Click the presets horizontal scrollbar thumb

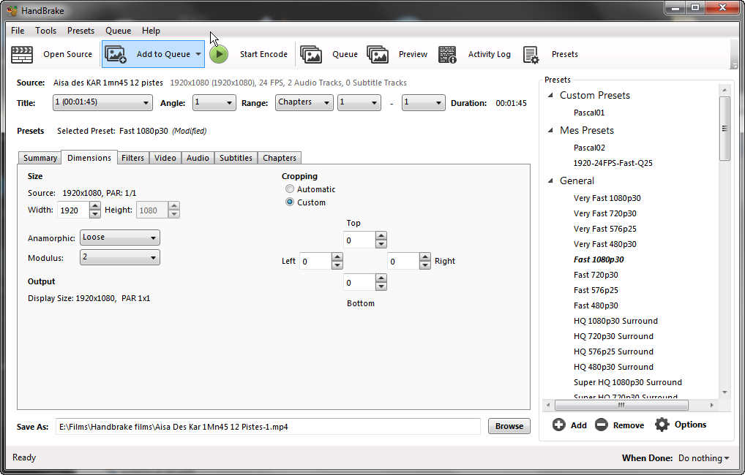tap(621, 406)
